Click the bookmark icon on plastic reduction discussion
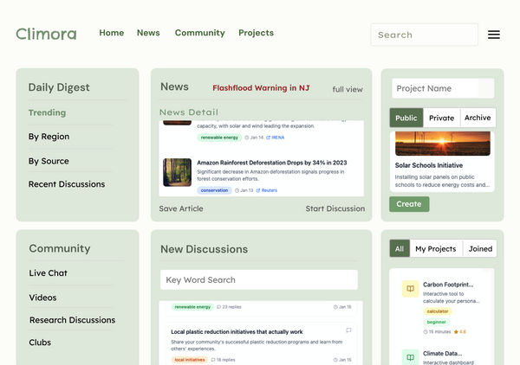 pos(348,330)
